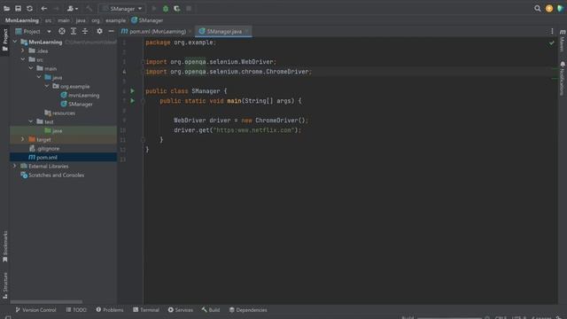Viewport: 567px width, 319px height.
Task: Click the run gutter arrow next to main method
Action: (132, 100)
